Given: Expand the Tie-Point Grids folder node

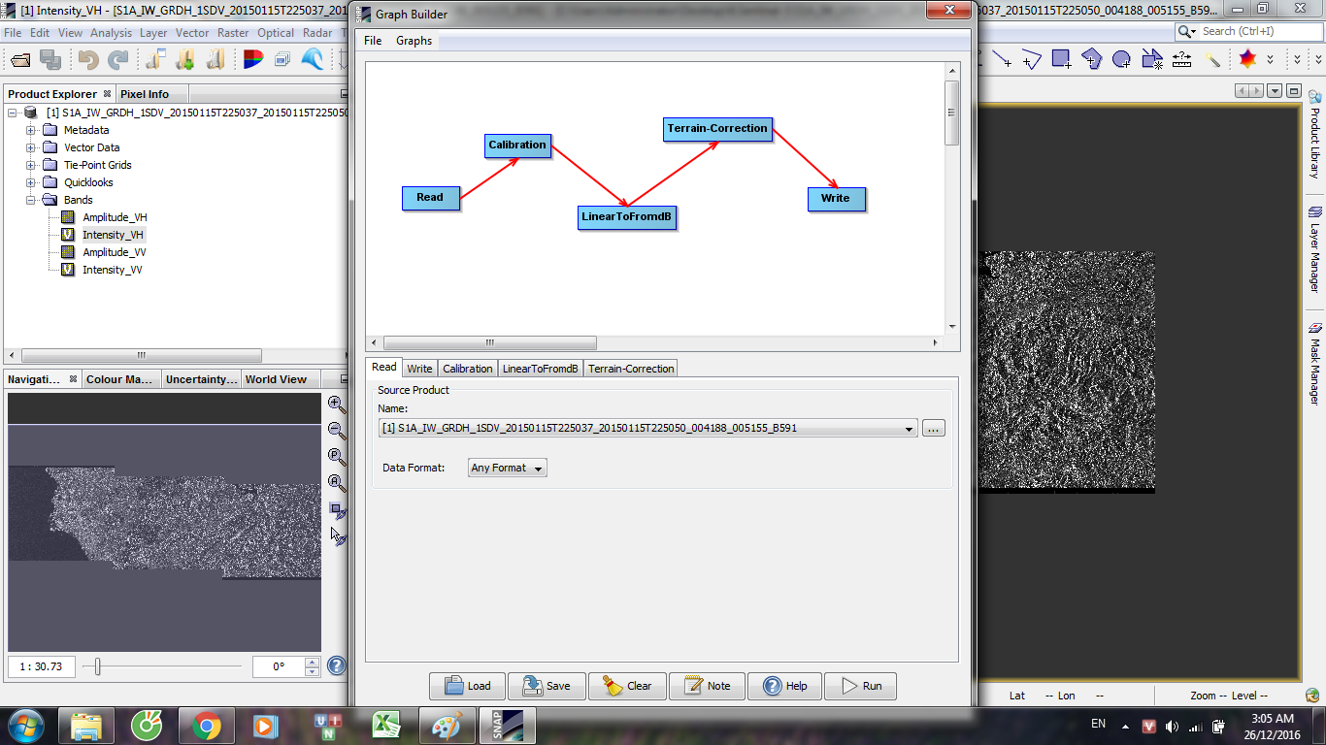Looking at the screenshot, I should pyautogui.click(x=31, y=165).
